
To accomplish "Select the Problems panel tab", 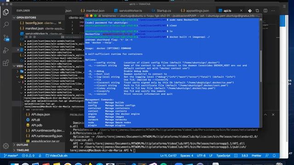I will click(77, 115).
